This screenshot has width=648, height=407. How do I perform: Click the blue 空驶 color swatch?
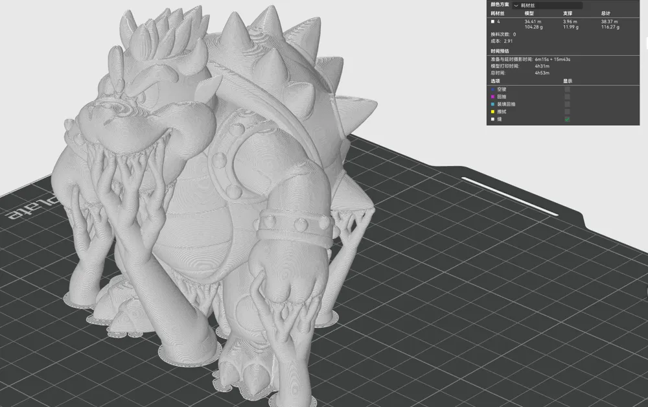tap(492, 89)
